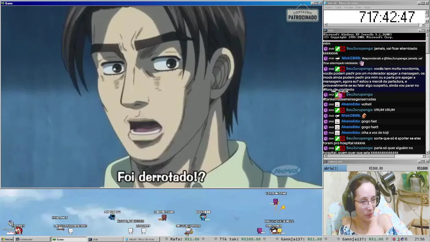Viewport: 430px width, 242px height.
Task: Click the AKENOEDU avatar character
Action: 112,217
